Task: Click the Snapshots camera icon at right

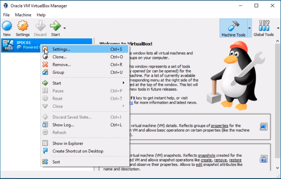Action: (263, 159)
